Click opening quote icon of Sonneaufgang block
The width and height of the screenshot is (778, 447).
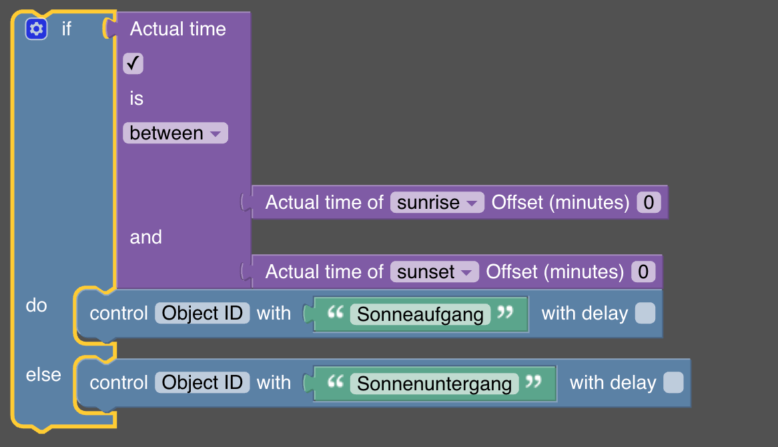336,312
